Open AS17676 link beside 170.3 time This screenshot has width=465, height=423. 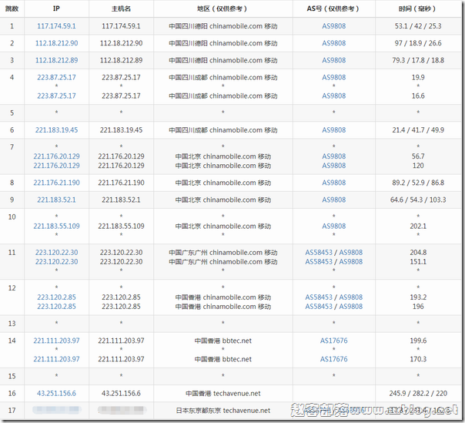click(334, 359)
